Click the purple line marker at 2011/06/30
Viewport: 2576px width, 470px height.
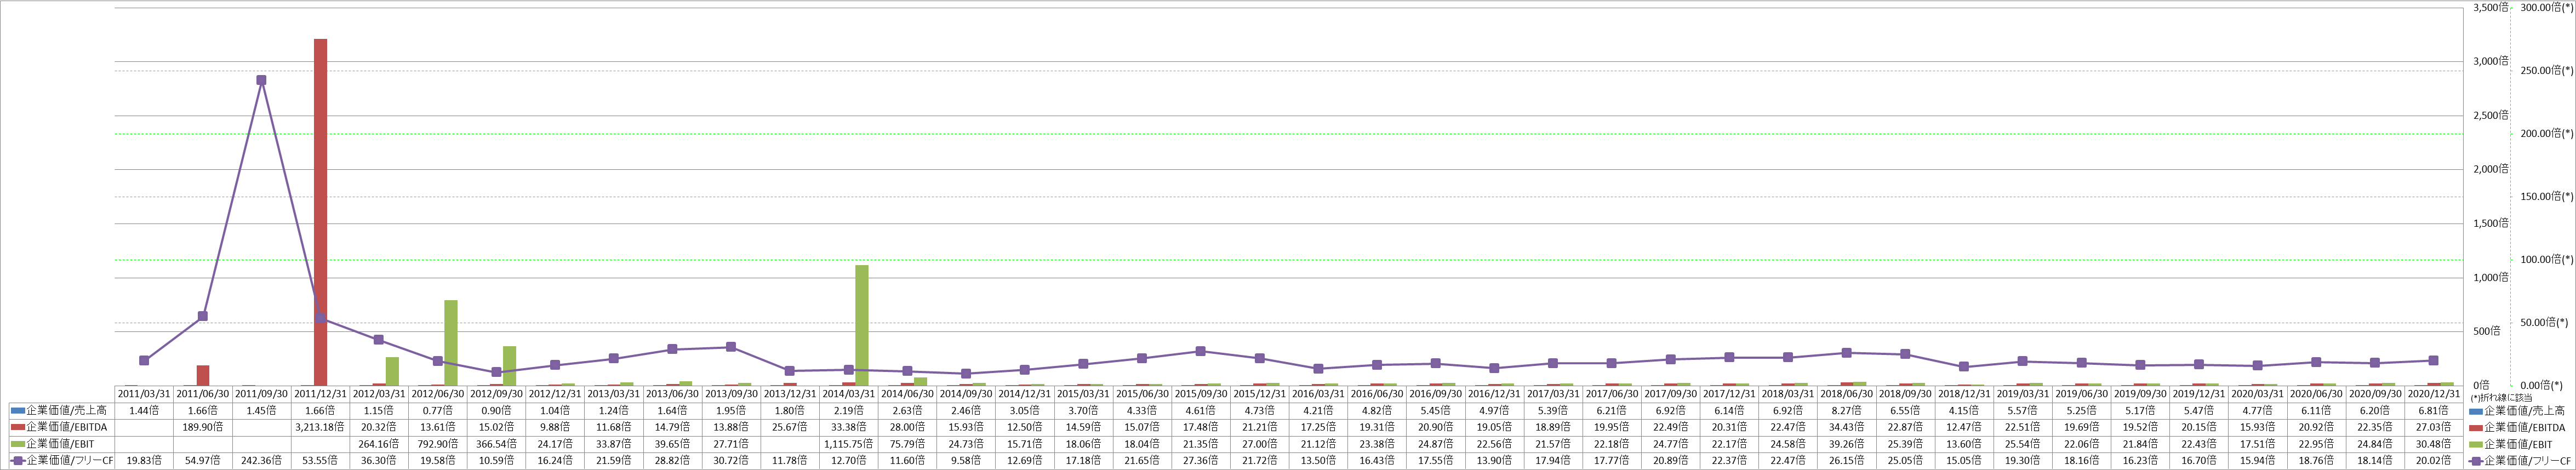tap(203, 316)
